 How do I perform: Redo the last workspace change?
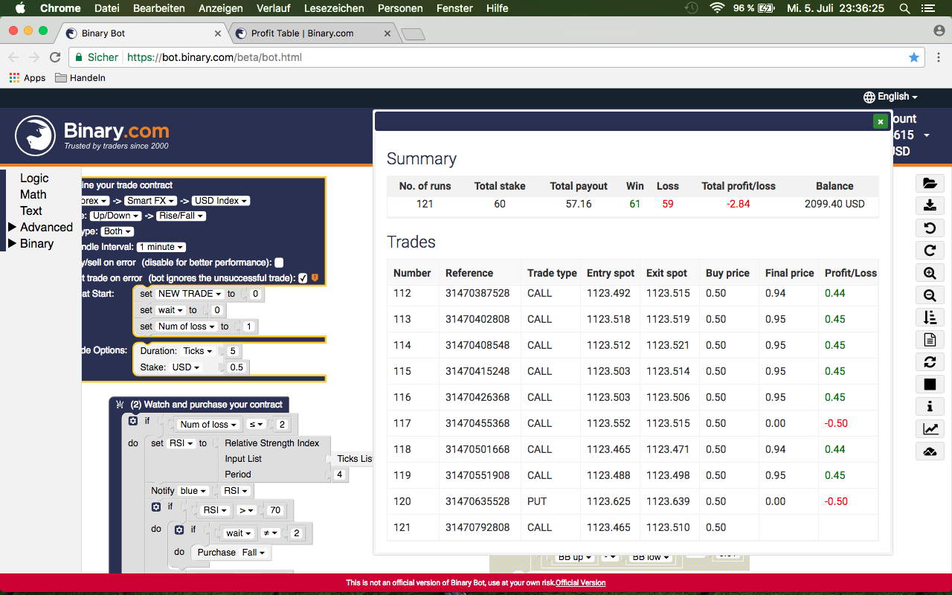pyautogui.click(x=930, y=250)
